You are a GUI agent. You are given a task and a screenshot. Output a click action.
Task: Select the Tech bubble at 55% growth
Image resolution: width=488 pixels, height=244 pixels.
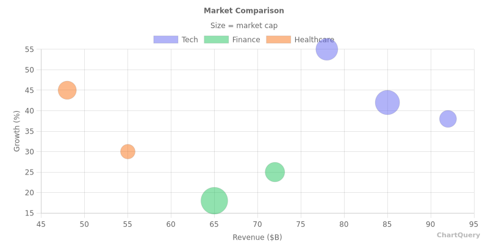click(327, 49)
